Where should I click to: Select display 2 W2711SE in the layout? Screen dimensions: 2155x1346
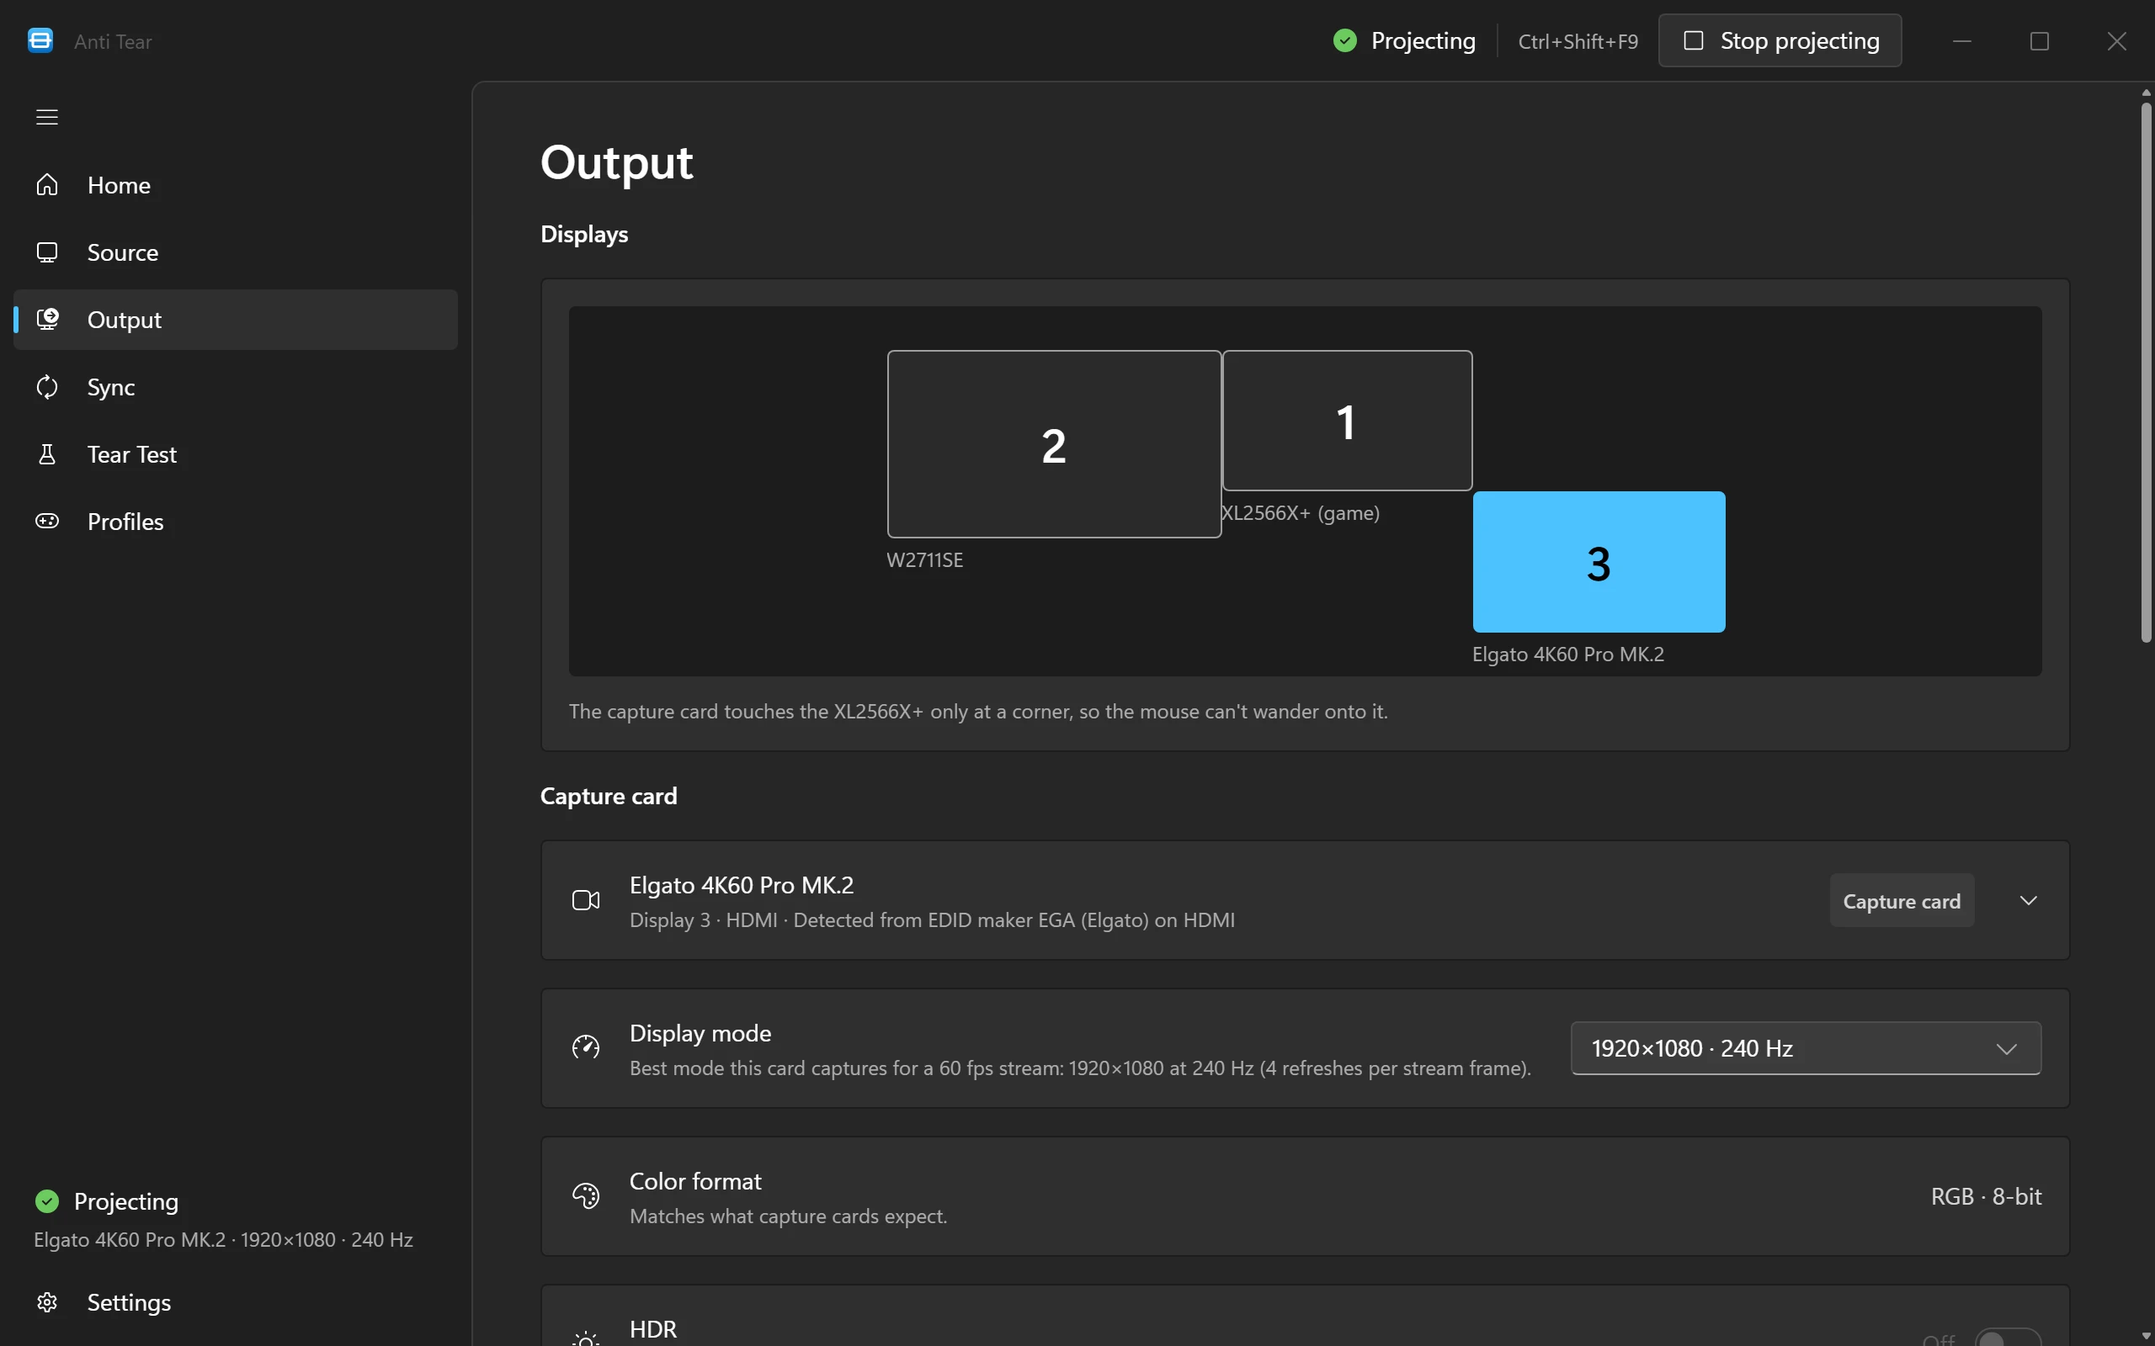1053,444
